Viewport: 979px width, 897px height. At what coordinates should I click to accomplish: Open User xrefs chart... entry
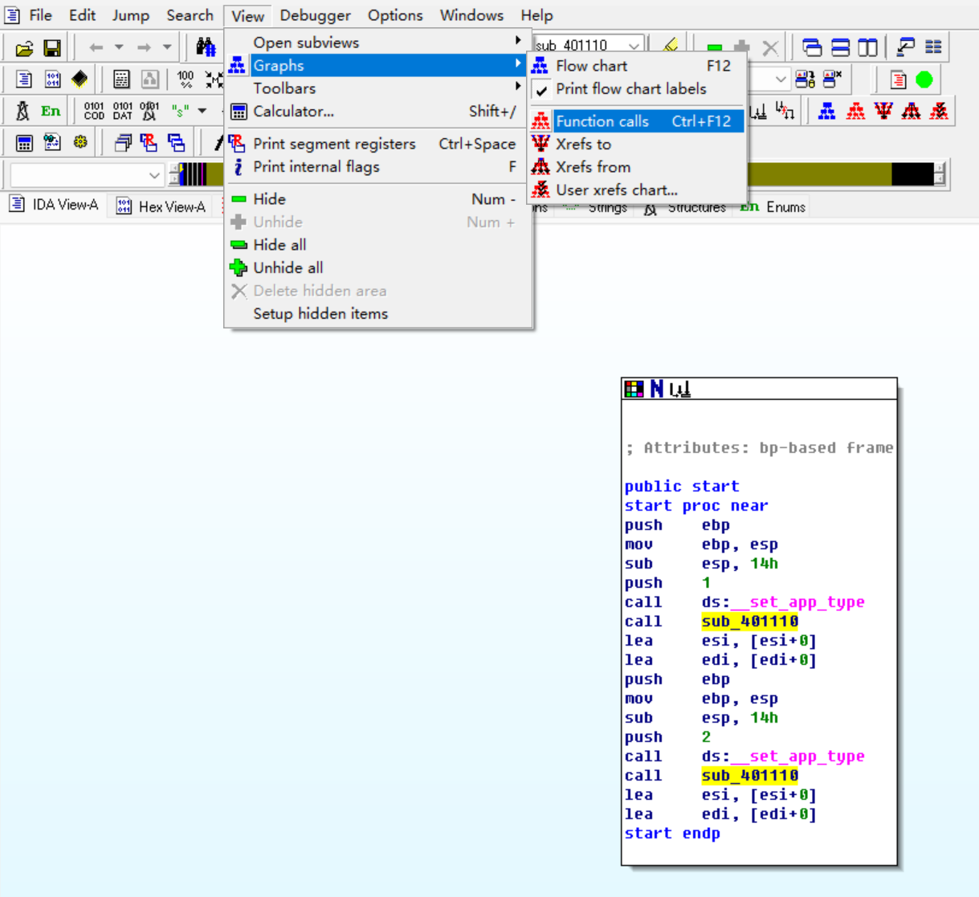(637, 190)
